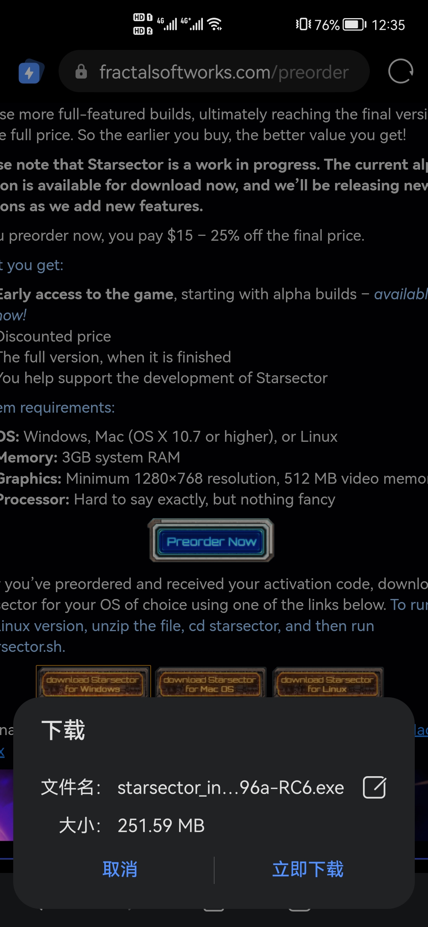Tap the vibrate mode status icon
The width and height of the screenshot is (428, 927).
tap(303, 25)
